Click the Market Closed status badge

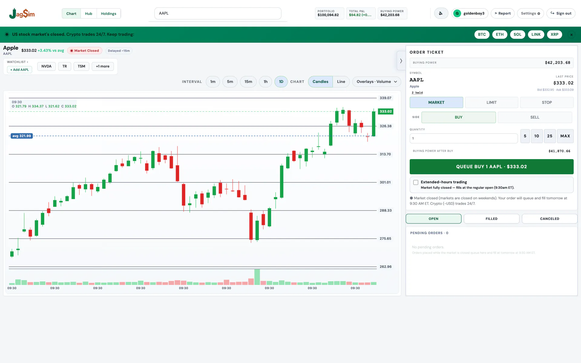pyautogui.click(x=85, y=51)
